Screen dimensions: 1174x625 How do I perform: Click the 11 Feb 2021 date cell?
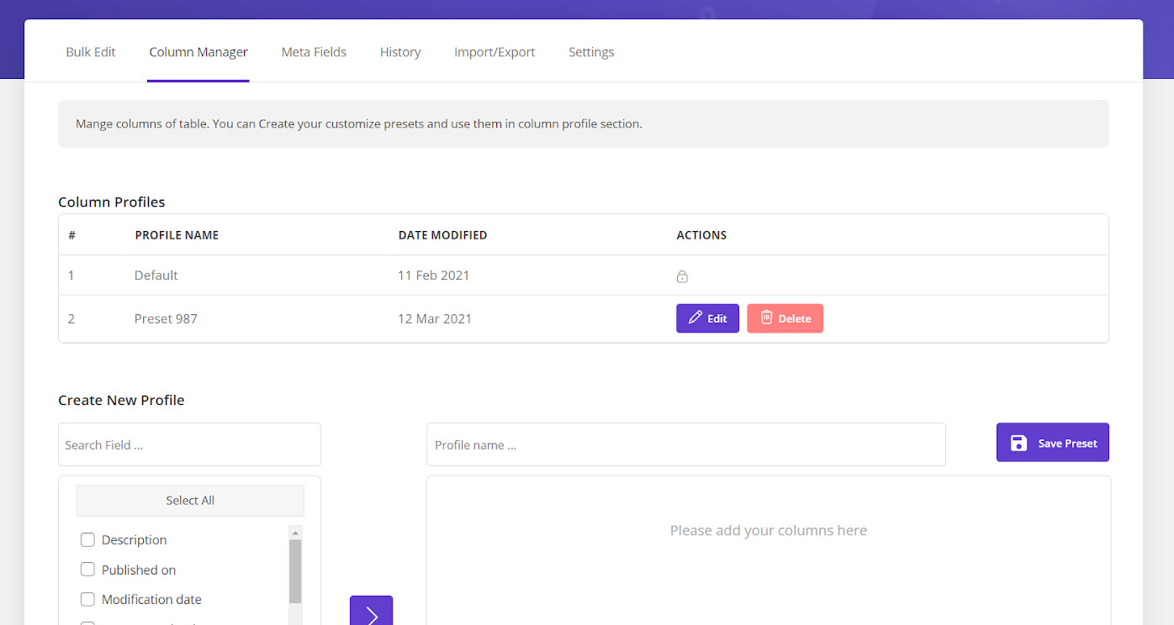coord(434,276)
